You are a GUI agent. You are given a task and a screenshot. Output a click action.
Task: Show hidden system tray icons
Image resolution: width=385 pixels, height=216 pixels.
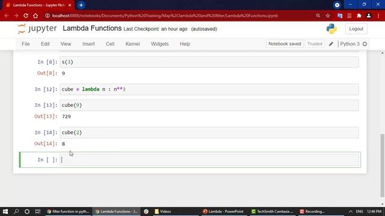[351, 211]
